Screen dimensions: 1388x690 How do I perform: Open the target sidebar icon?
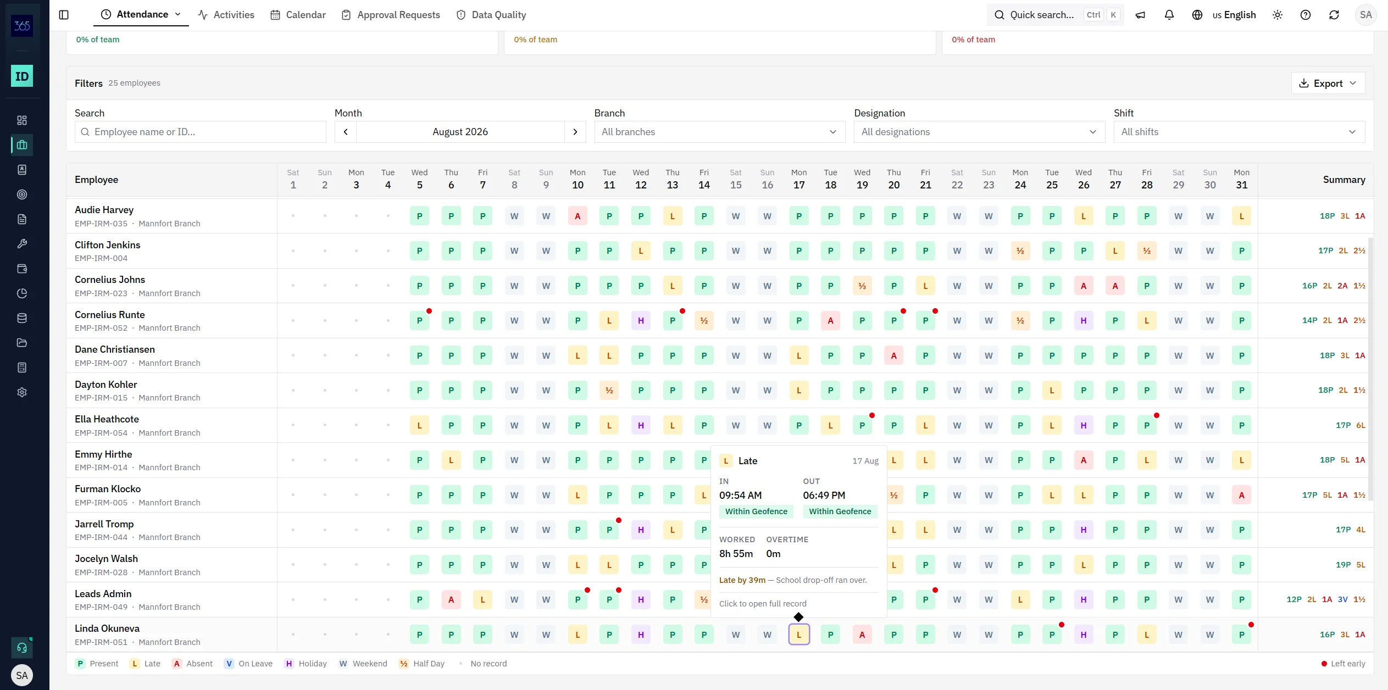(x=22, y=194)
